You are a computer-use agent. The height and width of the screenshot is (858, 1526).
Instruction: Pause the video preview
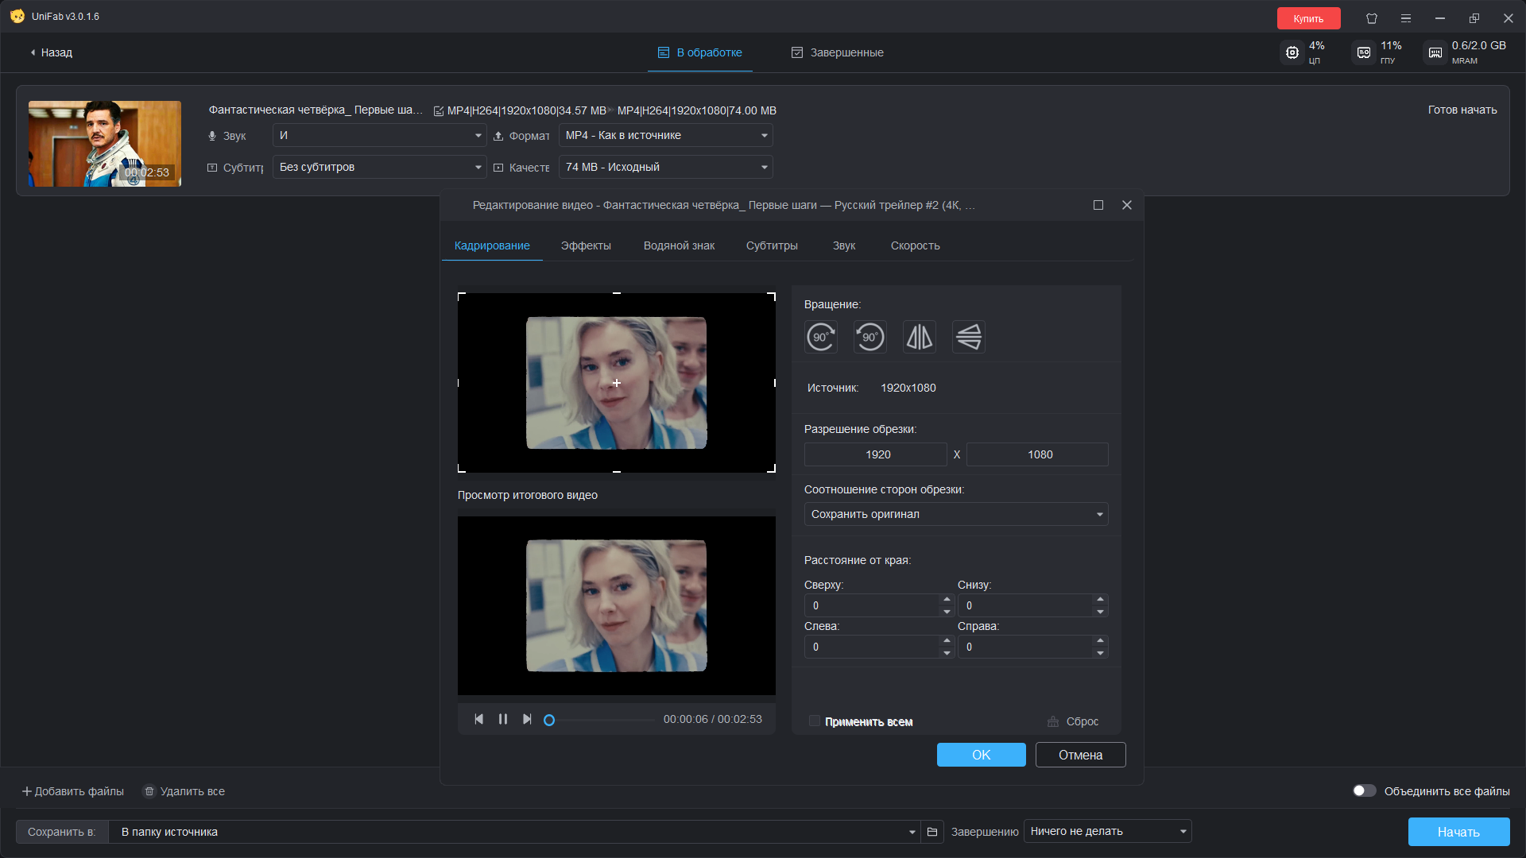[x=503, y=719]
